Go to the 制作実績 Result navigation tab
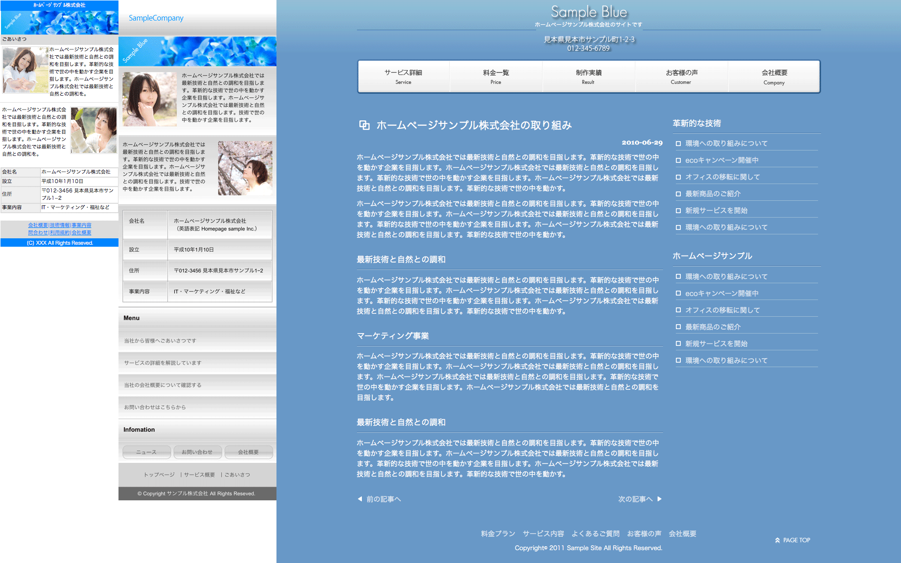This screenshot has width=901, height=563. (588, 76)
